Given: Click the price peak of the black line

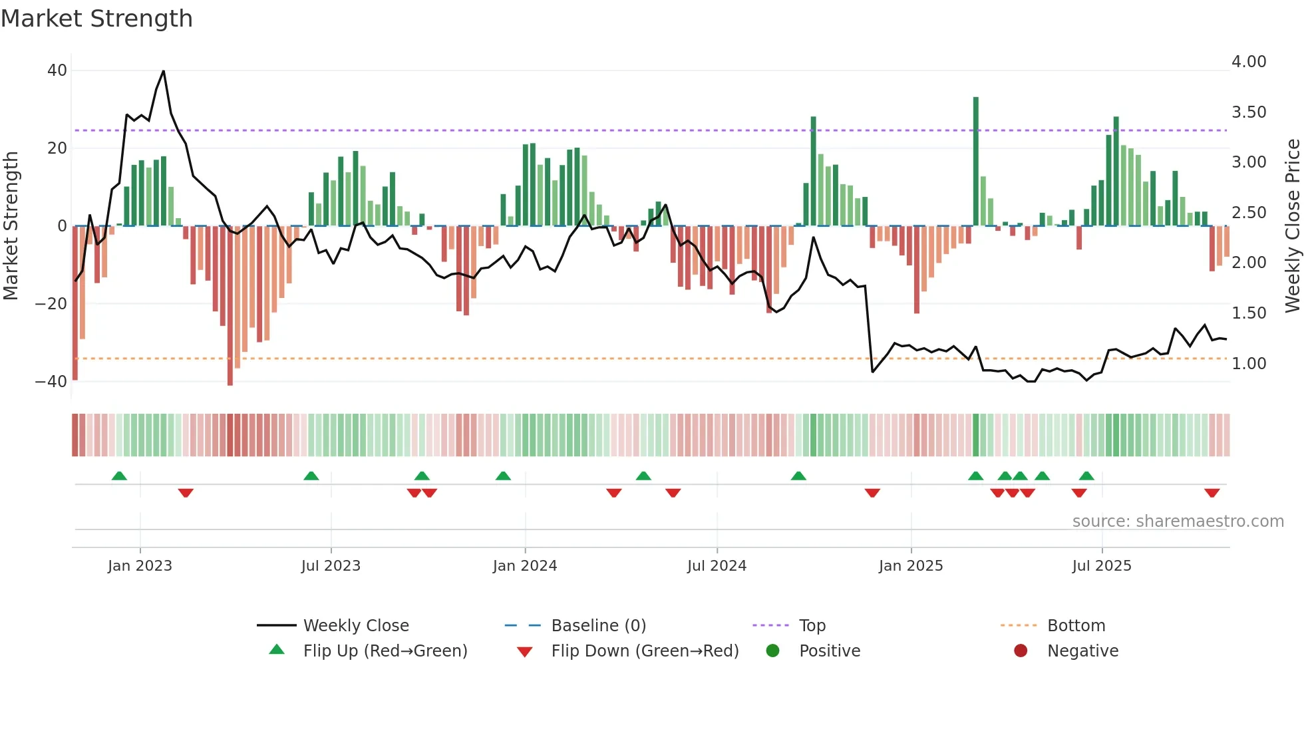Looking at the screenshot, I should coord(164,71).
